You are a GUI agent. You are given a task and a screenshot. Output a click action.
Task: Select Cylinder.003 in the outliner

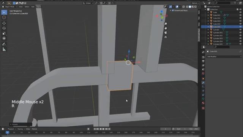coord(218,38)
